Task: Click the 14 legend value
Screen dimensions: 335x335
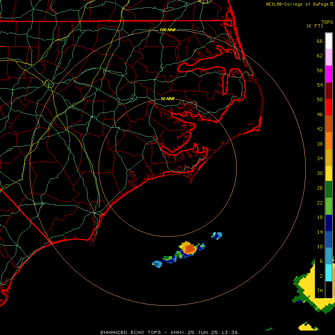Action: click(320, 232)
